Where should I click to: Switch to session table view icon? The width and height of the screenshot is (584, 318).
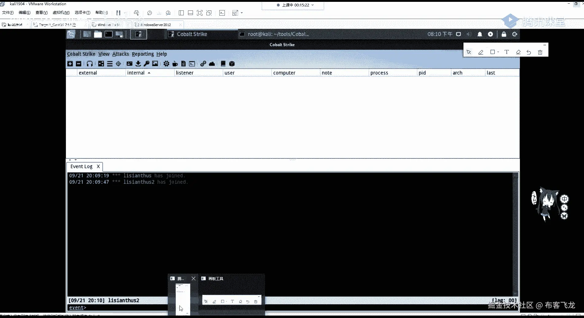110,64
